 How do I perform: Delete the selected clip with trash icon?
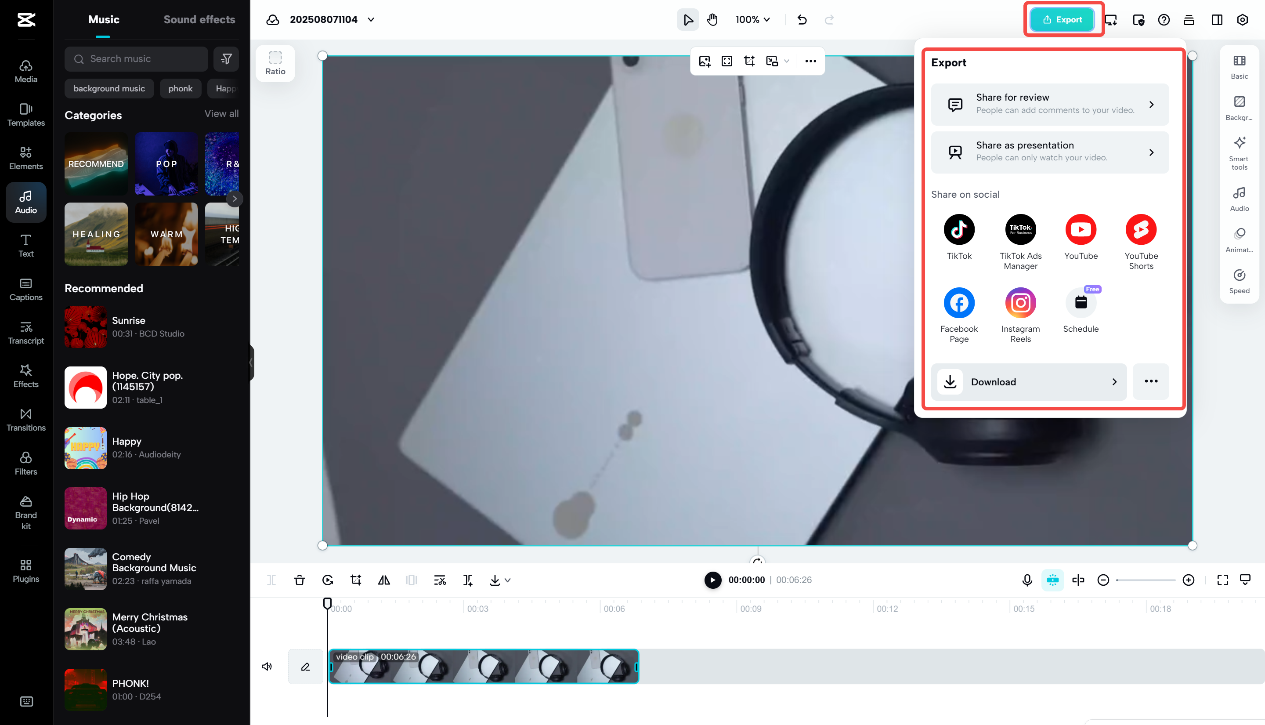coord(300,580)
